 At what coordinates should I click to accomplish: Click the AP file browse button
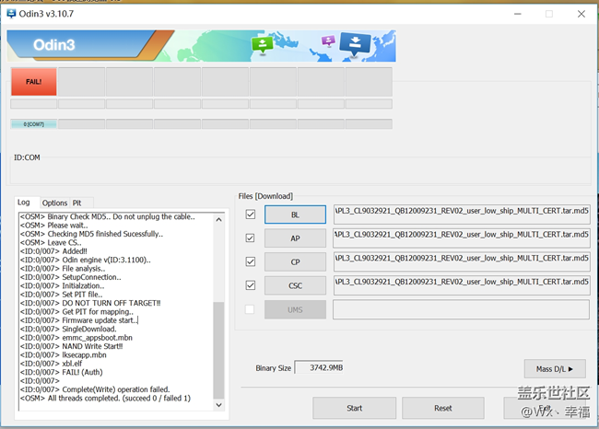(x=295, y=238)
